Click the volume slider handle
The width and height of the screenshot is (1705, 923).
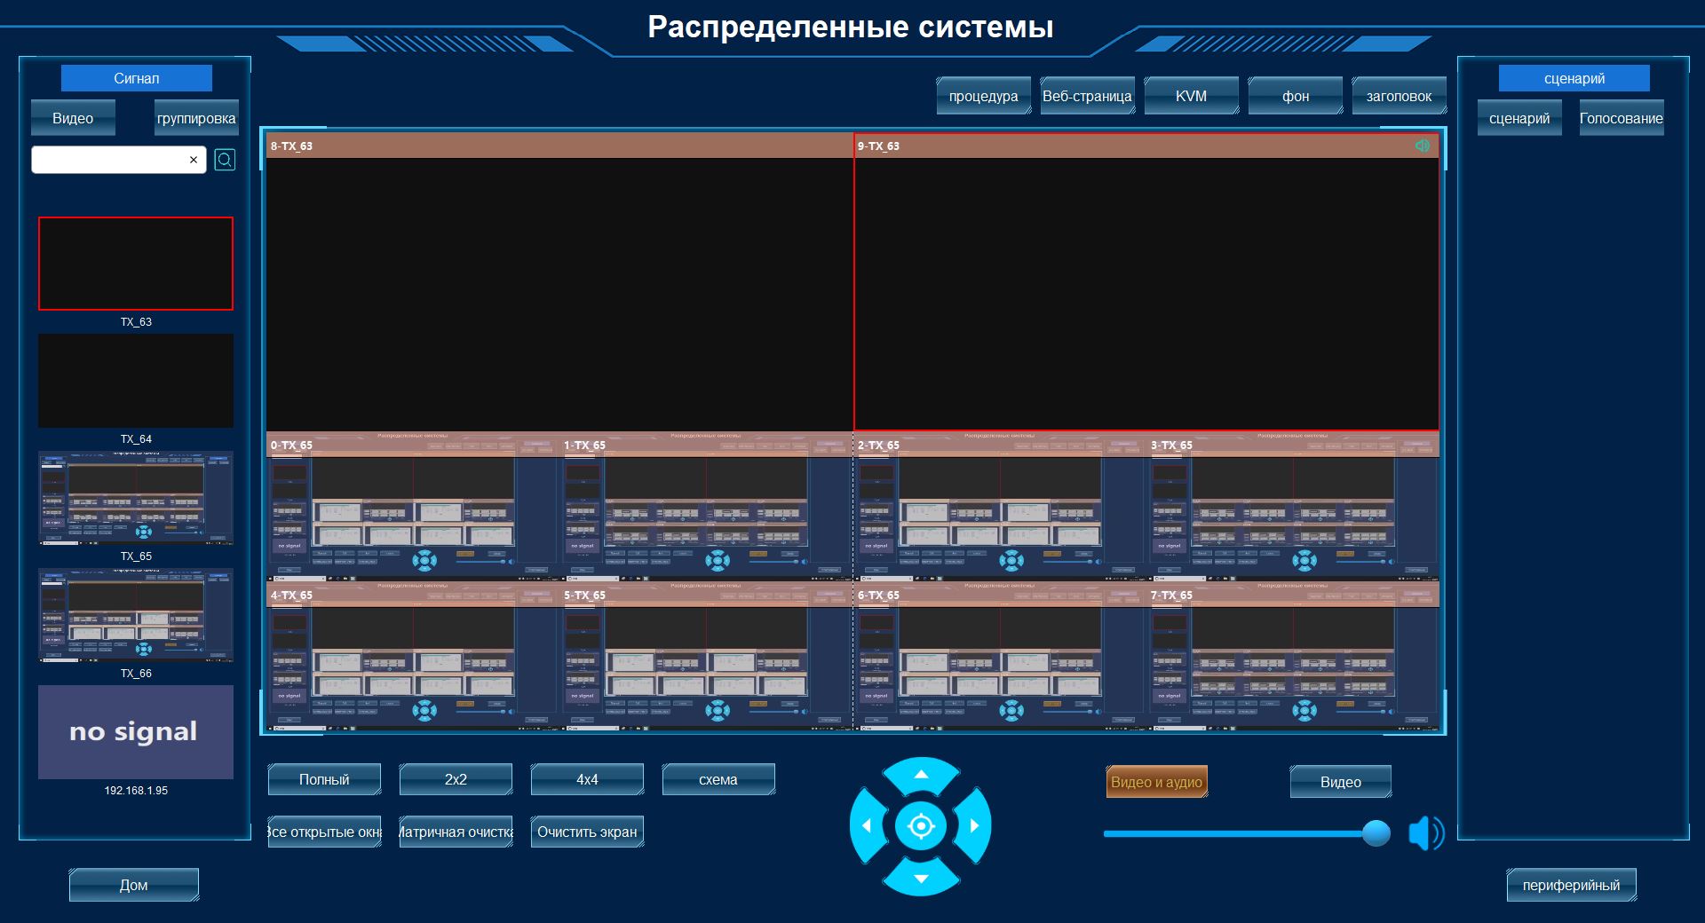click(1376, 833)
